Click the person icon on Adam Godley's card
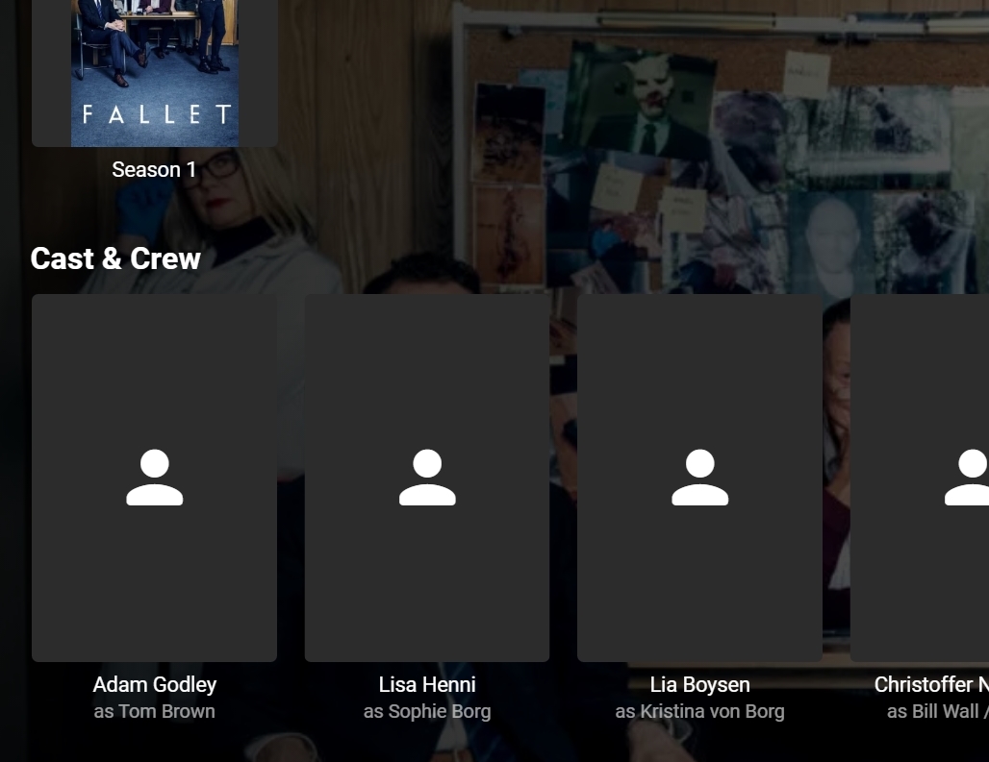Viewport: 989px width, 762px height. [155, 478]
